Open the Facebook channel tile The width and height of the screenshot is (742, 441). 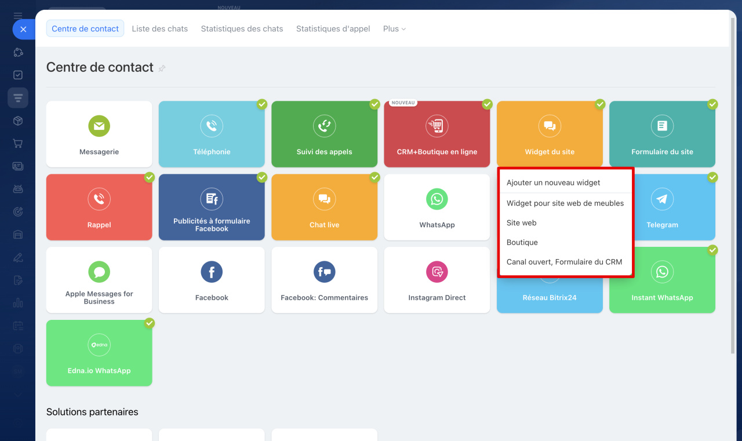pos(212,280)
